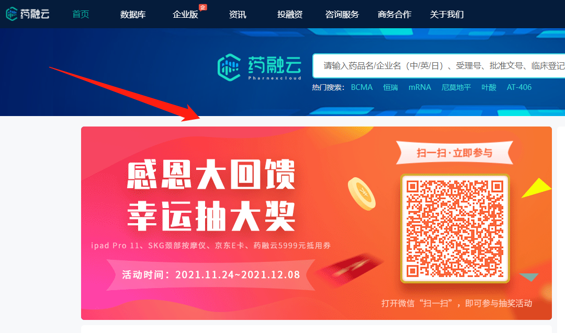This screenshot has width=565, height=333.
Task: Open the 关于我们 page
Action: pos(446,15)
